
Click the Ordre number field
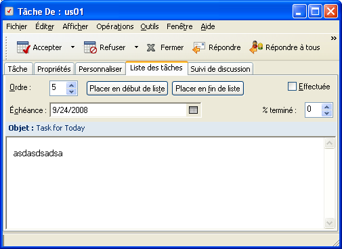point(58,88)
